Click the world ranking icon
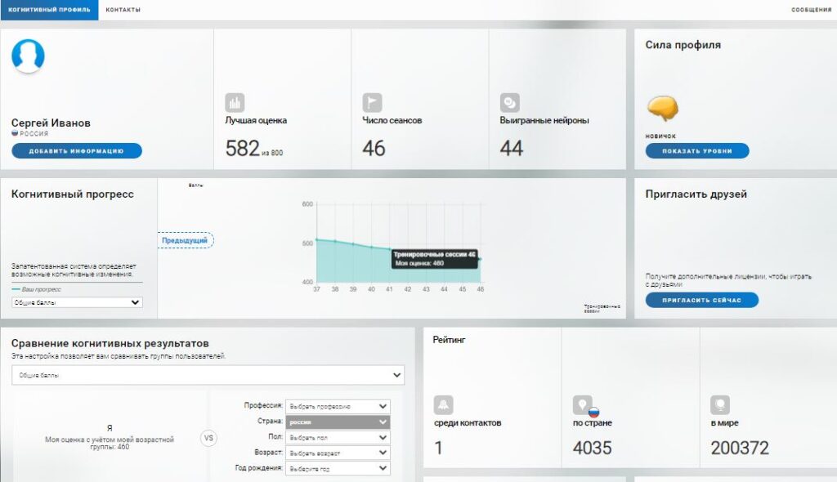 [720, 405]
